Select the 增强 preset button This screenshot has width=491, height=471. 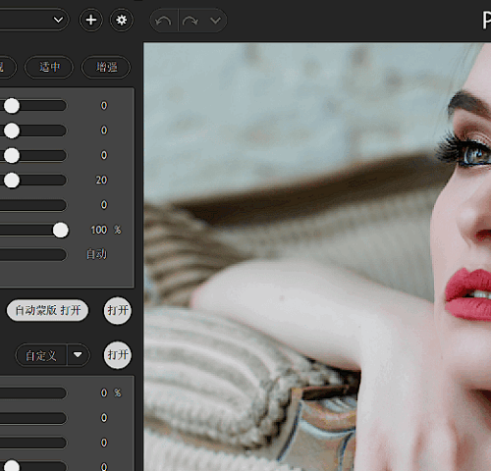[x=106, y=67]
